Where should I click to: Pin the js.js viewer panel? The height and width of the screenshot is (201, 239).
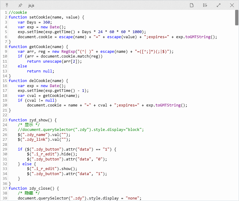20,5
